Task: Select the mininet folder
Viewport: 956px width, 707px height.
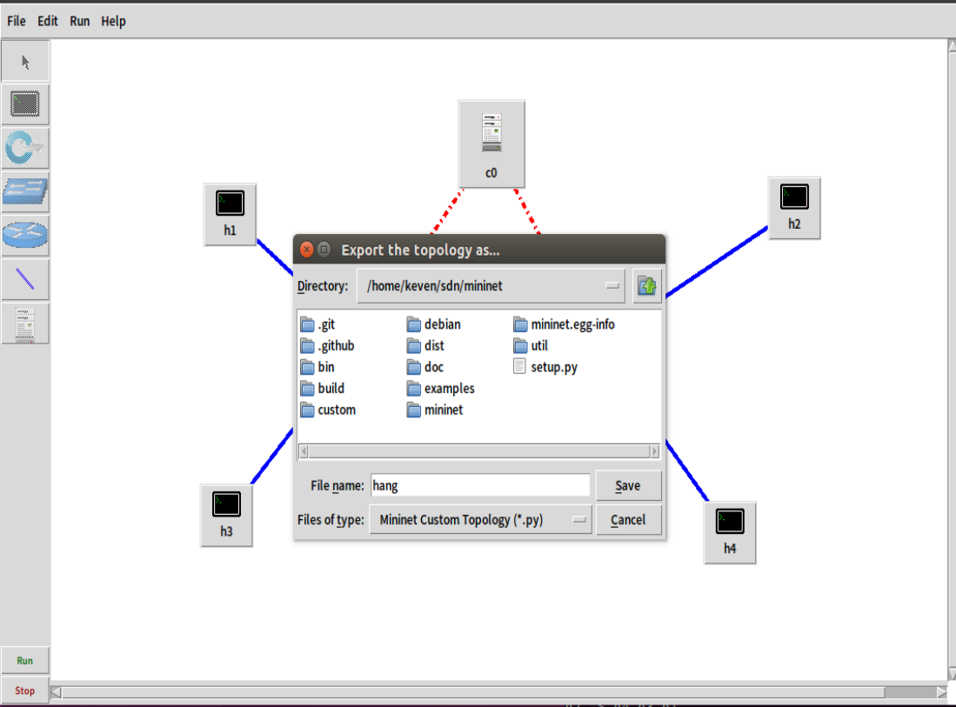Action: click(435, 410)
